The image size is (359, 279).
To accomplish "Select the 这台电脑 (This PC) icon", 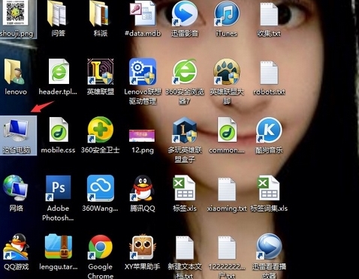I will tap(17, 131).
